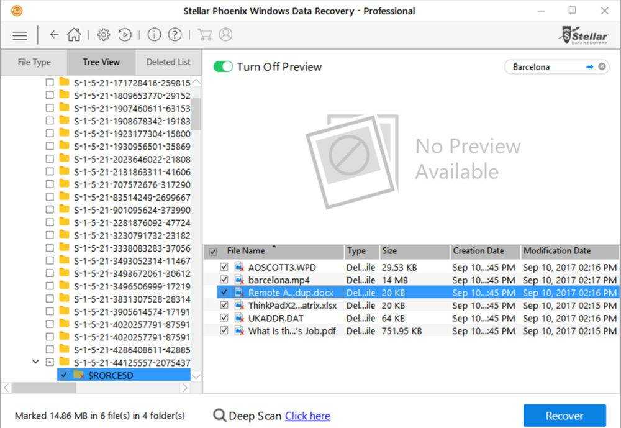Switch to the File Type tab
621x428 pixels.
pyautogui.click(x=34, y=62)
